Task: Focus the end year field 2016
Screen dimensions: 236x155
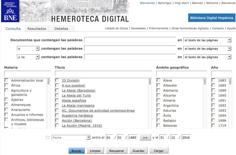Action: click(x=186, y=138)
